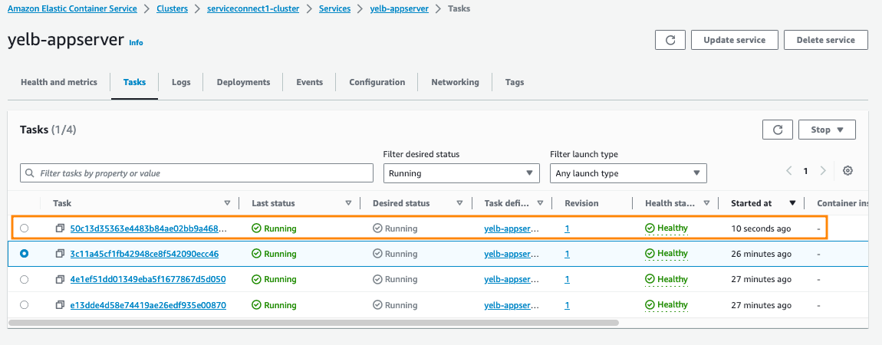Open Services breadcrumb link
The width and height of the screenshot is (882, 345).
(334, 9)
